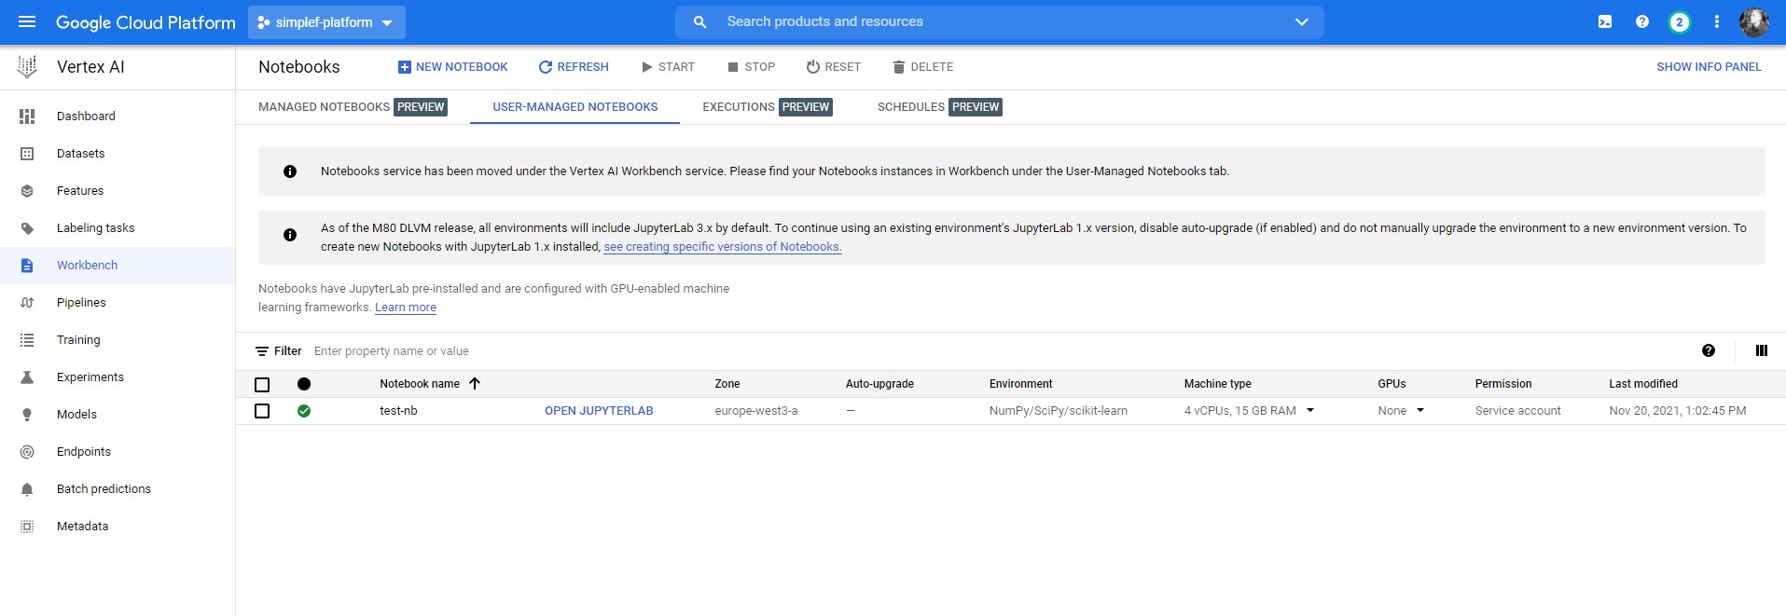1786x616 pixels.
Task: Click the Training list icon
Action: [x=27, y=339]
